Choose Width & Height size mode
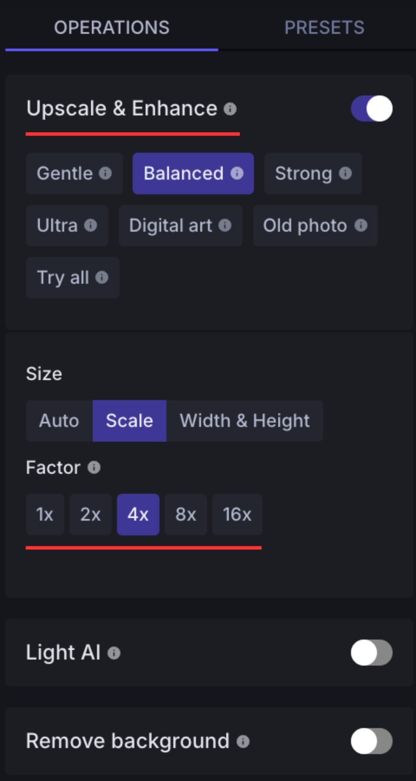The image size is (416, 781). coord(244,420)
